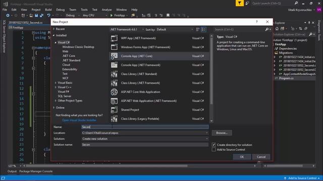Select Program.cs in Solution Explorer
Image resolution: width=323 pixels, height=181 pixels.
point(286,78)
